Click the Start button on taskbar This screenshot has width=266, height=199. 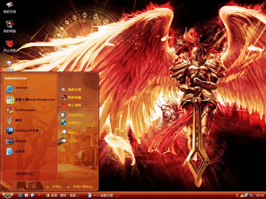coord(7,195)
